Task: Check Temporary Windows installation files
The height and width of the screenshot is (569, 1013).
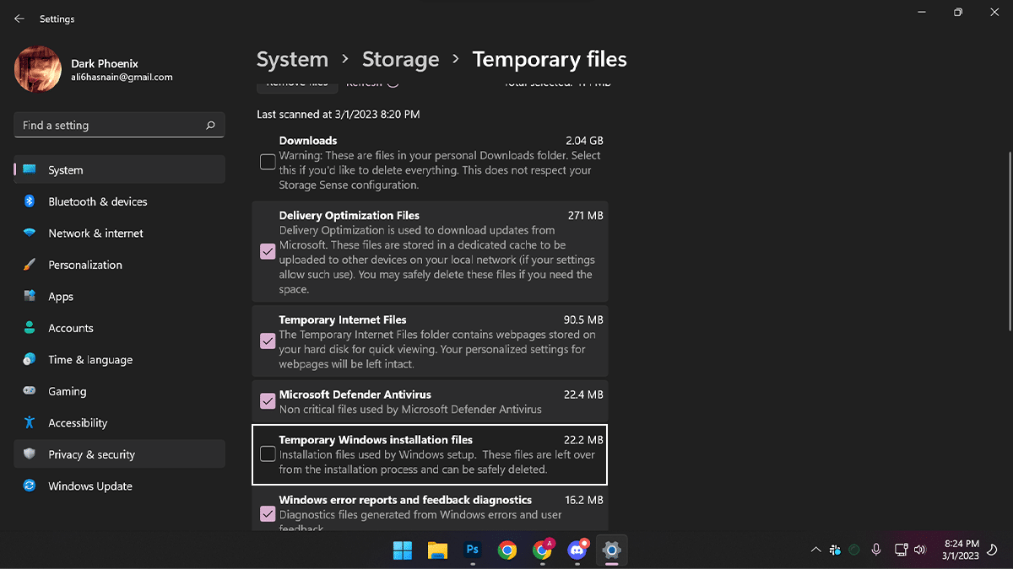Action: coord(268,454)
